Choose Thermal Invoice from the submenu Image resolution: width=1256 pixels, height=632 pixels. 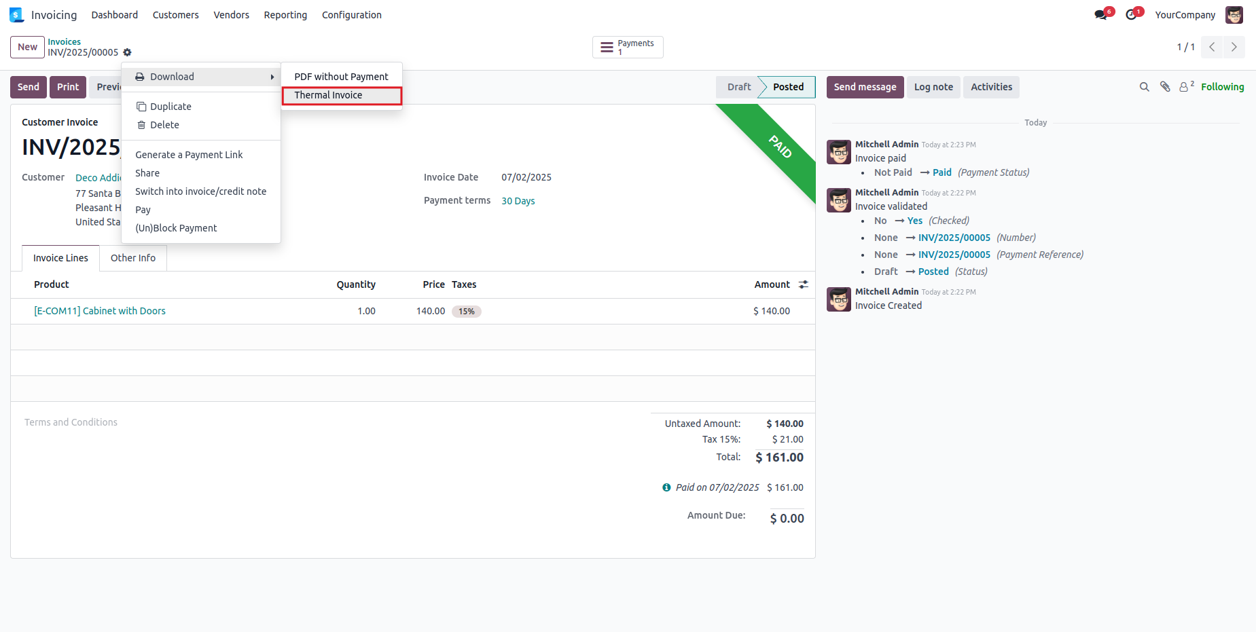tap(342, 95)
